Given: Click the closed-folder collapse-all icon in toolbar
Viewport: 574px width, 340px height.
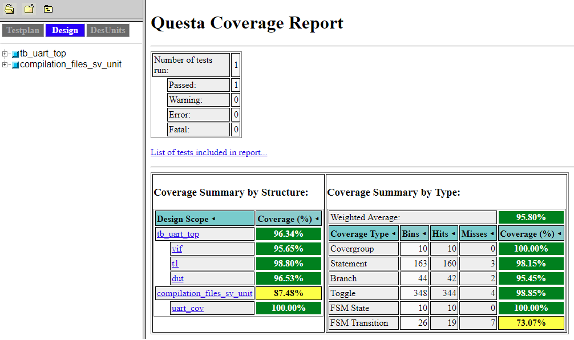Looking at the screenshot, I should (29, 9).
